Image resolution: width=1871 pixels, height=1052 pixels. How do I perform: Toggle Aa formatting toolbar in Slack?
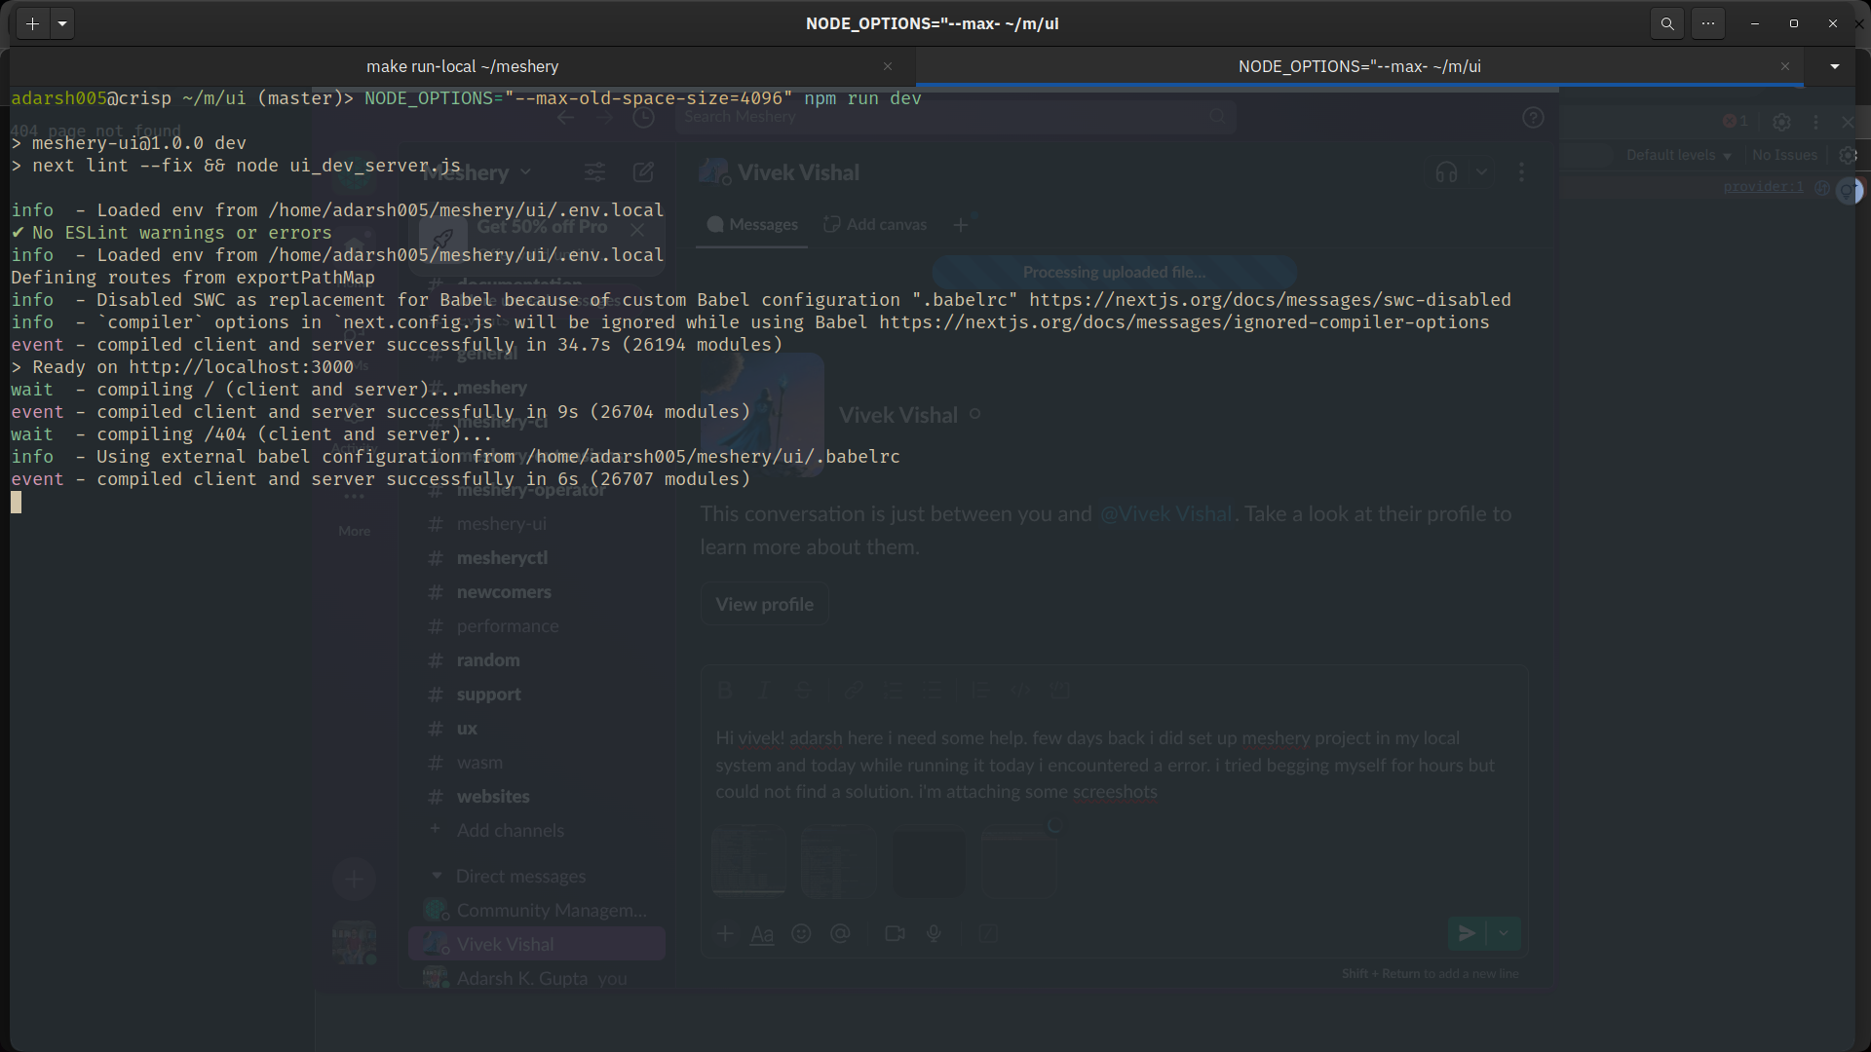(x=762, y=934)
